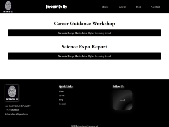The width and height of the screenshot is (169, 127).
Task: Click the copyright notice in the footer
Action: click(x=84, y=126)
